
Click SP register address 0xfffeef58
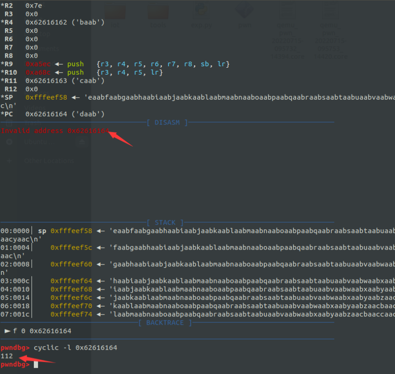tap(47, 97)
